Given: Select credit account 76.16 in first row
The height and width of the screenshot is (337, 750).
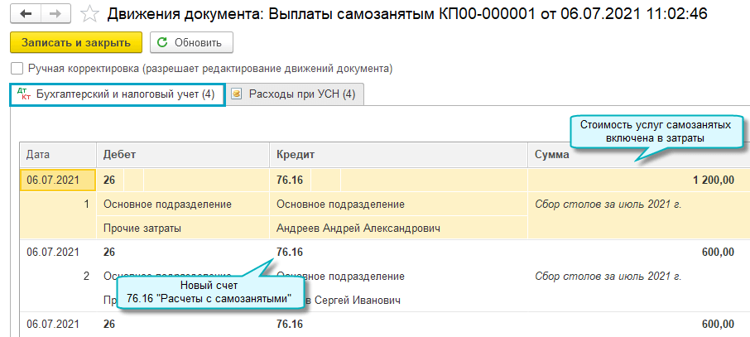Looking at the screenshot, I should click(290, 179).
